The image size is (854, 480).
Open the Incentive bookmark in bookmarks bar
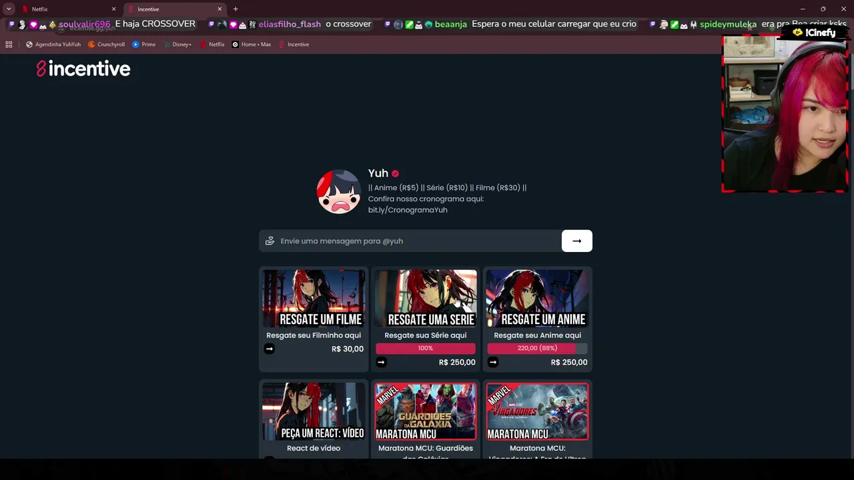(x=294, y=45)
